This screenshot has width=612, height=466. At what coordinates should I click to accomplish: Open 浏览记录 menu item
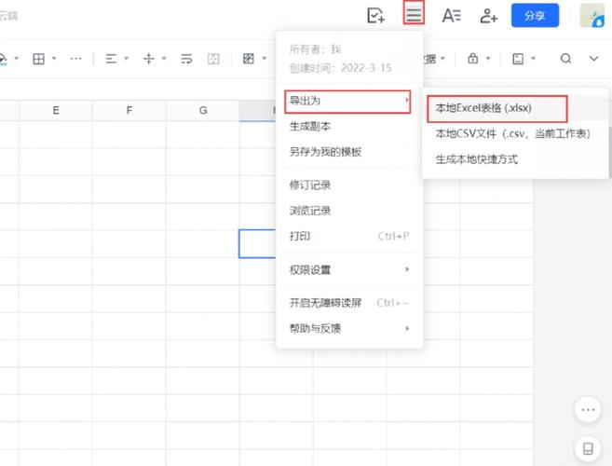point(349,211)
